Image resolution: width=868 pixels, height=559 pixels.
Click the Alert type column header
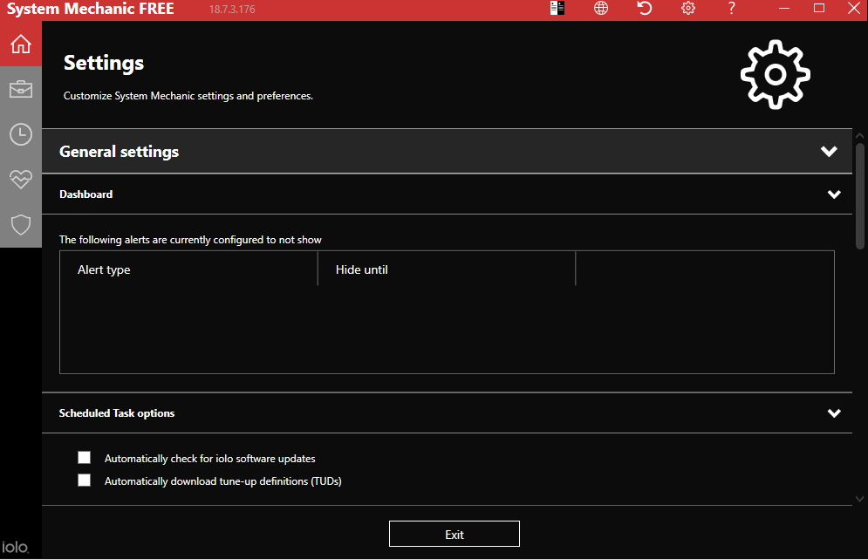pos(188,269)
